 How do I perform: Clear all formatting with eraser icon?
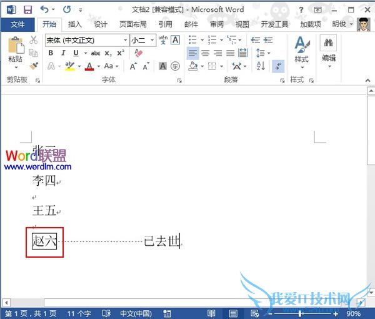[x=139, y=53]
